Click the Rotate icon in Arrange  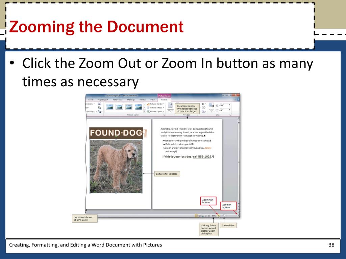(x=204, y=112)
